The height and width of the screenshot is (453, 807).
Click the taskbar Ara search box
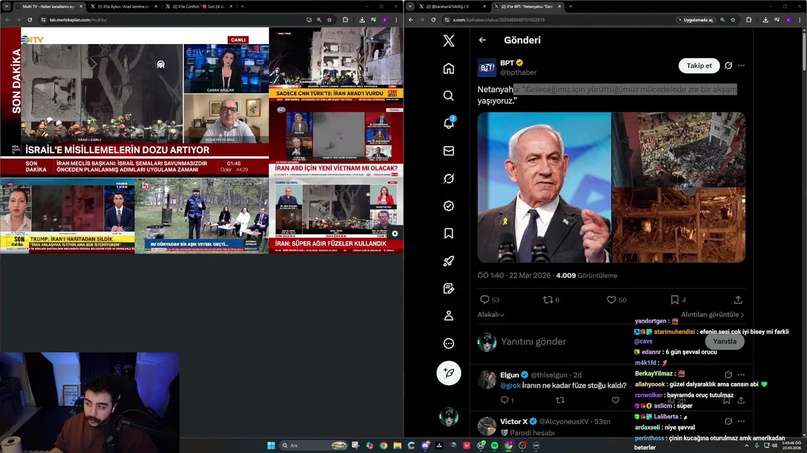click(x=313, y=445)
